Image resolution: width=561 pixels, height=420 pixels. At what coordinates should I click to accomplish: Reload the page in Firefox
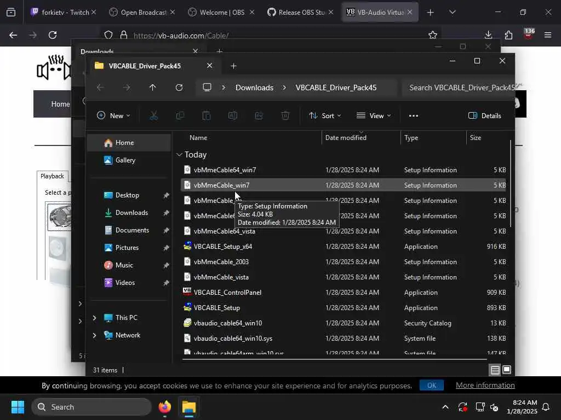(x=53, y=35)
